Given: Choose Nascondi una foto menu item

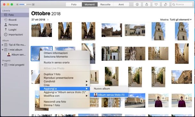Looking at the screenshot, I should pyautogui.click(x=65, y=102).
